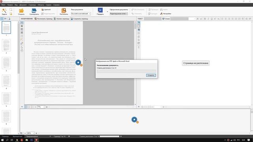Image resolution: width=253 pixels, height=142 pixels.
Task: Expand the Передать send arrow
Action: (107, 11)
